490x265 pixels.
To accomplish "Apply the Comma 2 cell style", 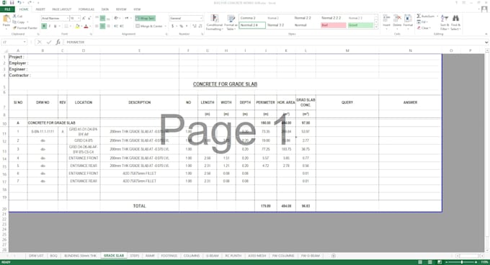I will click(x=252, y=18).
